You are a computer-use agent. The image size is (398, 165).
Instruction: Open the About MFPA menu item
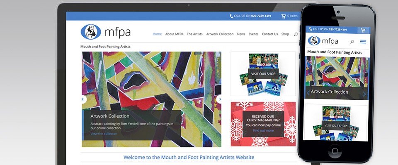(x=174, y=34)
